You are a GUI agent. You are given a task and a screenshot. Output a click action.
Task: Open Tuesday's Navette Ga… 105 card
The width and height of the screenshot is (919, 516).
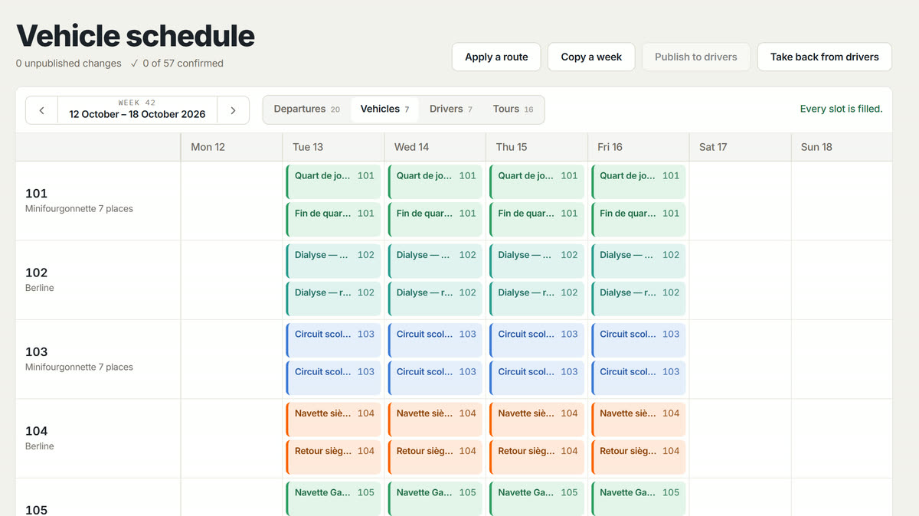[333, 498]
